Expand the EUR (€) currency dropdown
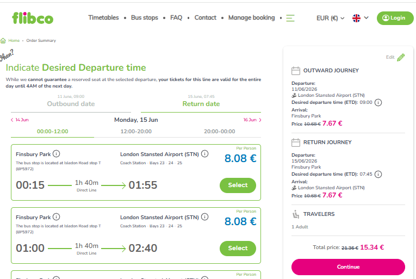416x279 pixels. pos(330,18)
